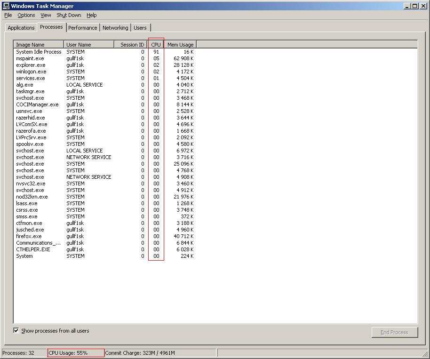Switch to the Applications tab
Screen dimensions: 430x359
[21, 28]
